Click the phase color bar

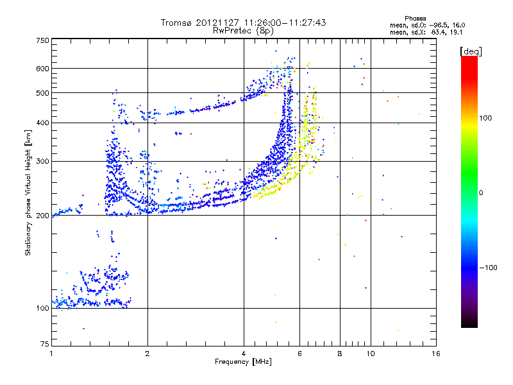(x=469, y=192)
